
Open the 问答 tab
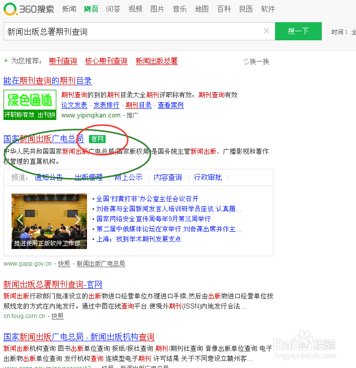coord(113,9)
